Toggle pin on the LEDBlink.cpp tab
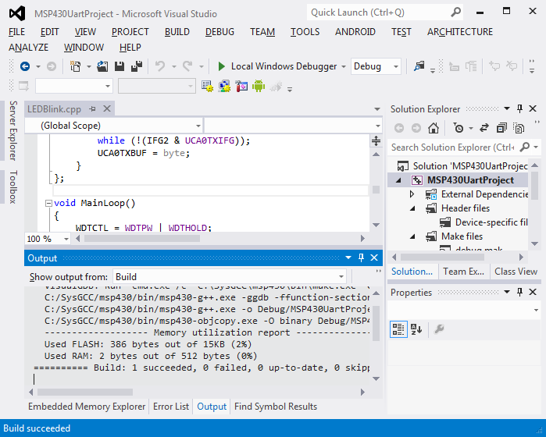Image resolution: width=546 pixels, height=437 pixels. pos(92,109)
